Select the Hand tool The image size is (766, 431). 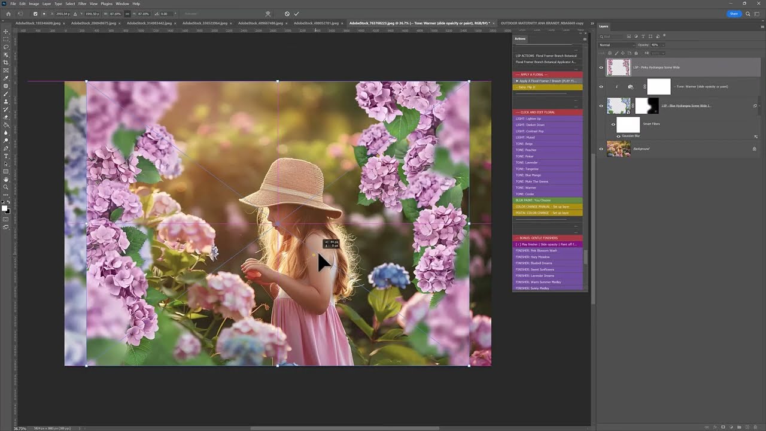tap(6, 180)
